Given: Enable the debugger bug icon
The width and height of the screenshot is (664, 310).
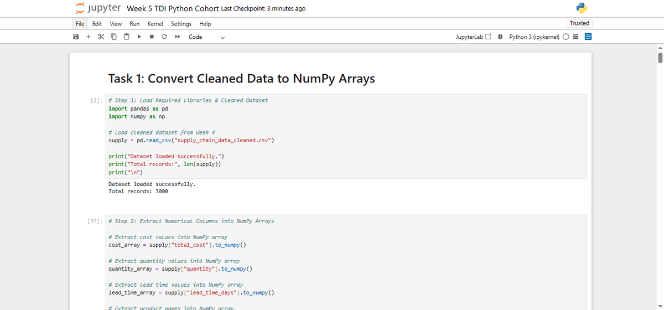Looking at the screenshot, I should [500, 37].
